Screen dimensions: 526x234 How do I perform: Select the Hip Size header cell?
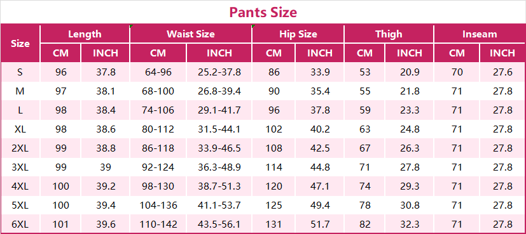point(298,34)
